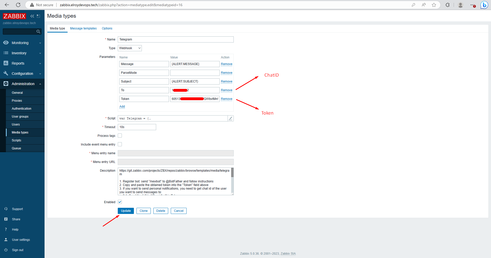491x258 pixels.
Task: Click the Share Z icon
Action: pos(6,219)
